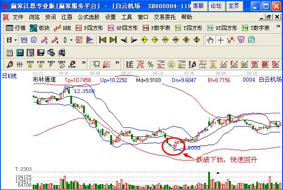Click the pencil with ruler icon

click(72, 64)
